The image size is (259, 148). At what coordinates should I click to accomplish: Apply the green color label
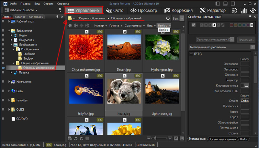(x=240, y=25)
